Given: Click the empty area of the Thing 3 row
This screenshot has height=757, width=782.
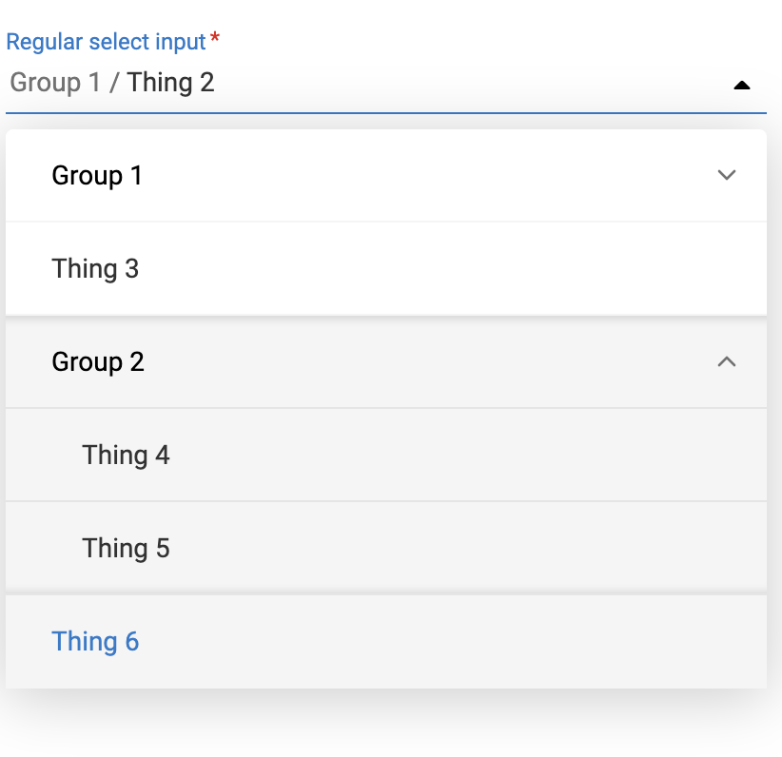Looking at the screenshot, I should [428, 269].
